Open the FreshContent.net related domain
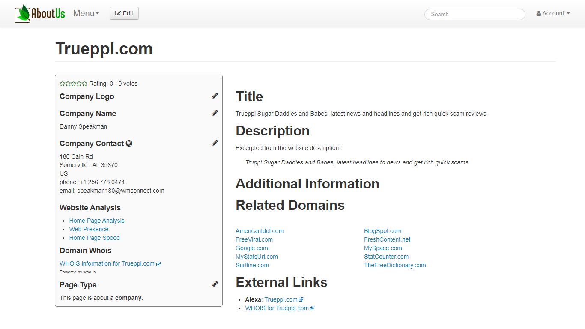 click(x=387, y=239)
